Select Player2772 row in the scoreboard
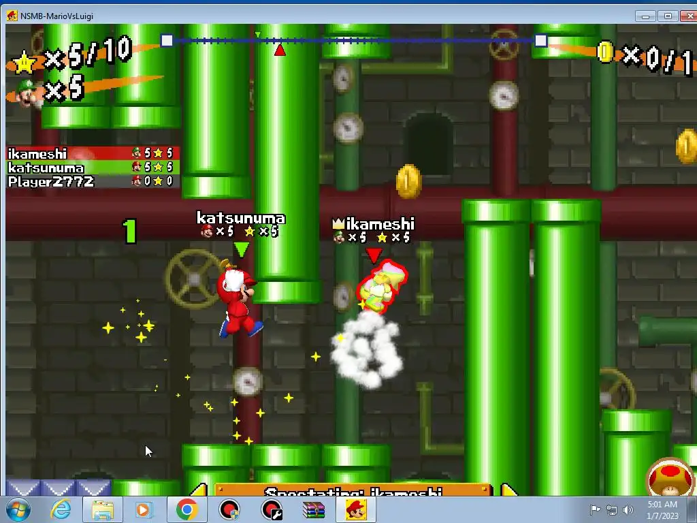697x523 pixels. (93, 181)
